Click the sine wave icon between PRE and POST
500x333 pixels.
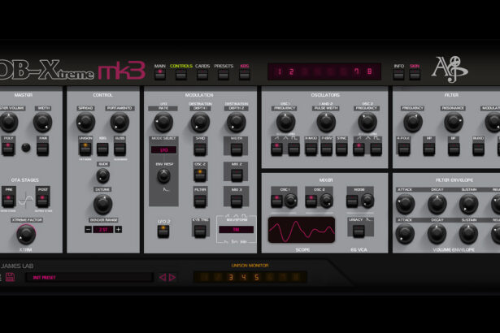(x=25, y=200)
